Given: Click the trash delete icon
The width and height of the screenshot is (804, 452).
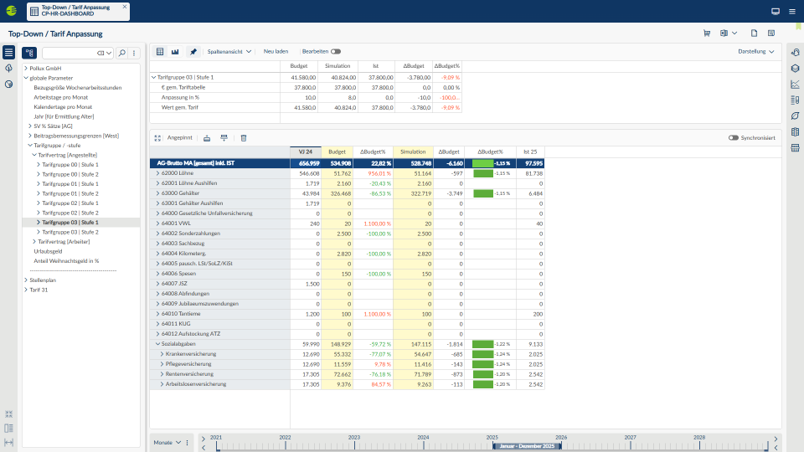Looking at the screenshot, I should tap(244, 137).
